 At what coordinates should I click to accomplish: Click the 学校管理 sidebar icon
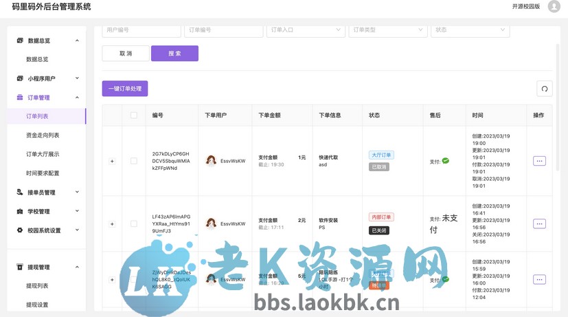pyautogui.click(x=20, y=211)
